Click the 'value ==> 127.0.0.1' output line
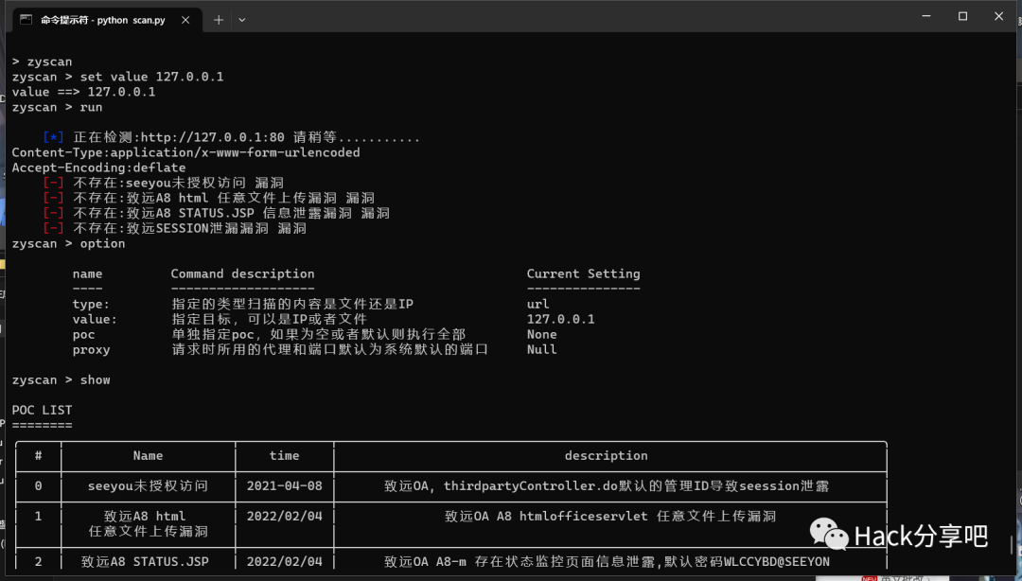This screenshot has width=1022, height=581. (83, 92)
